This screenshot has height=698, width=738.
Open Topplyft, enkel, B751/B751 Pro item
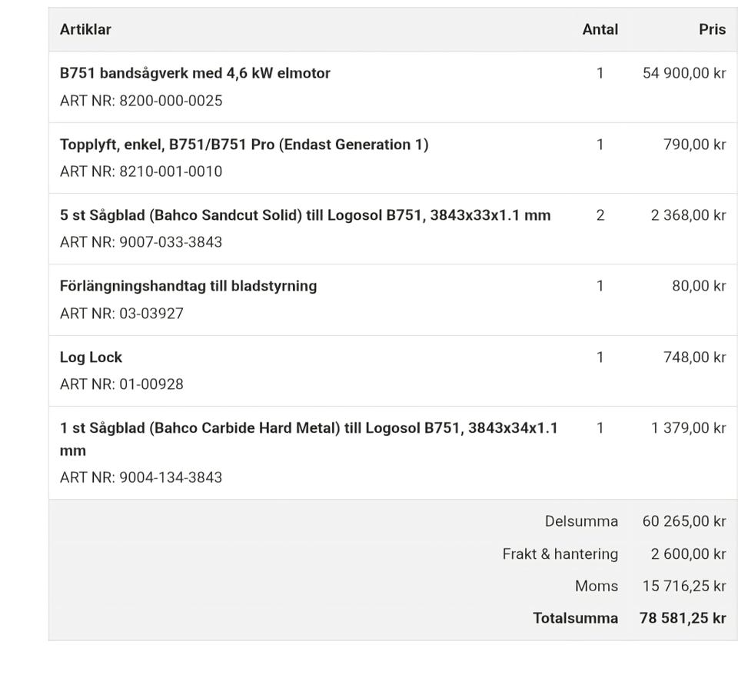coord(244,144)
